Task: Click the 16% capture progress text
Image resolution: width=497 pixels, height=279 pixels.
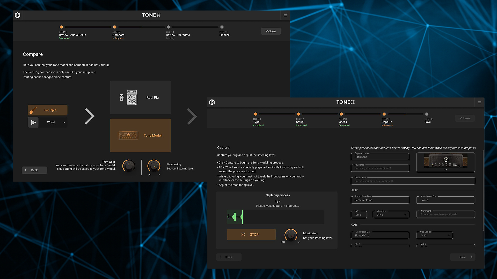Action: pyautogui.click(x=278, y=202)
